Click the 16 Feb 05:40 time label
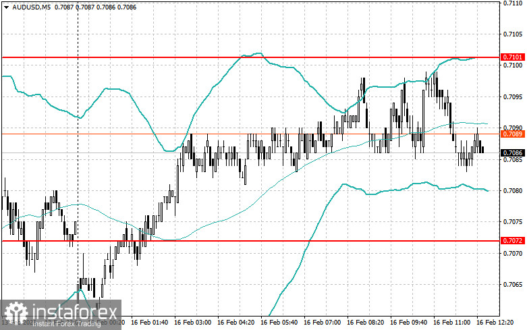Viewport: 527px width, 330px height. 279,323
